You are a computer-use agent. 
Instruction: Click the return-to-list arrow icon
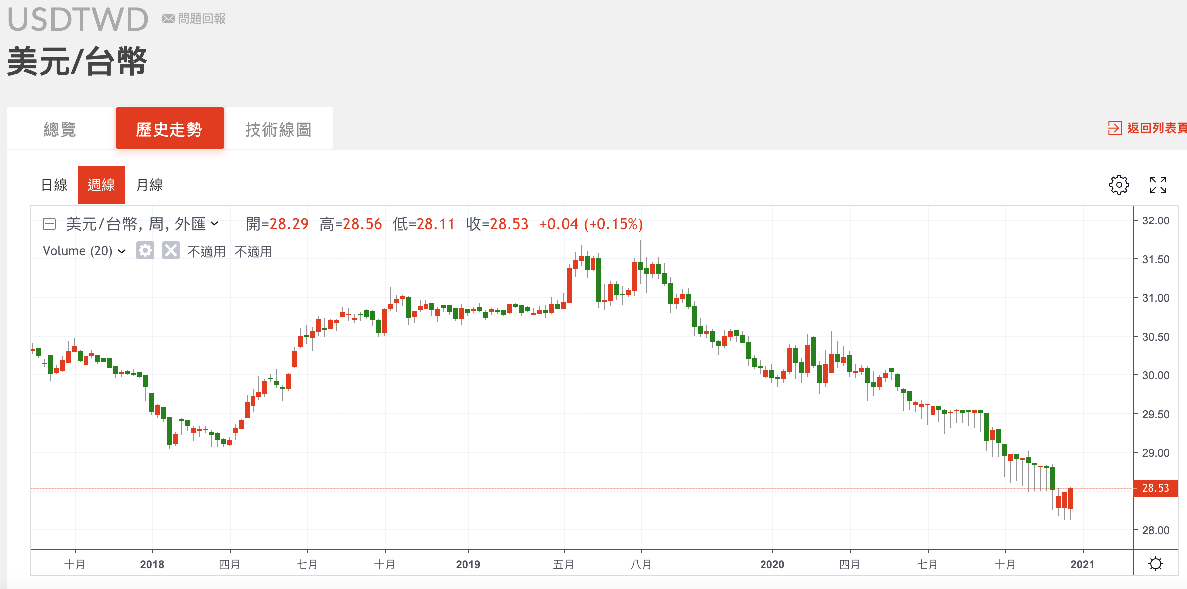point(1114,128)
